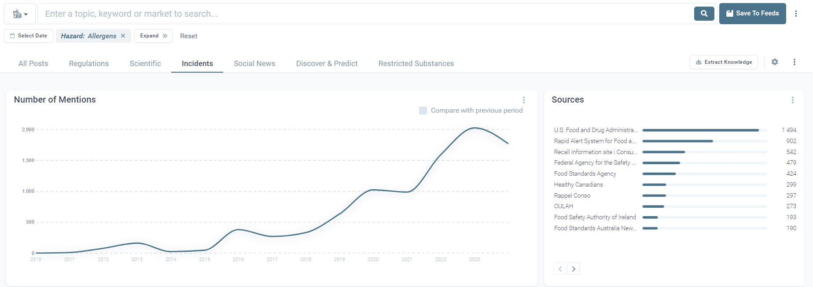This screenshot has width=813, height=287.
Task: Click the 902 count value
Action: point(791,141)
